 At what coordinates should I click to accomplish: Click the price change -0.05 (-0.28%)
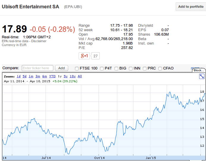click(52, 29)
